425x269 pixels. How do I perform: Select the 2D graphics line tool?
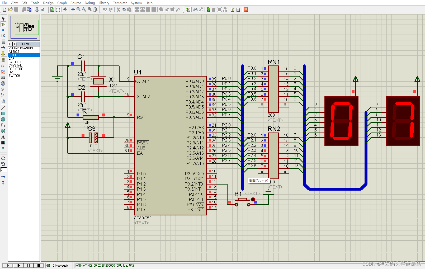(3, 108)
